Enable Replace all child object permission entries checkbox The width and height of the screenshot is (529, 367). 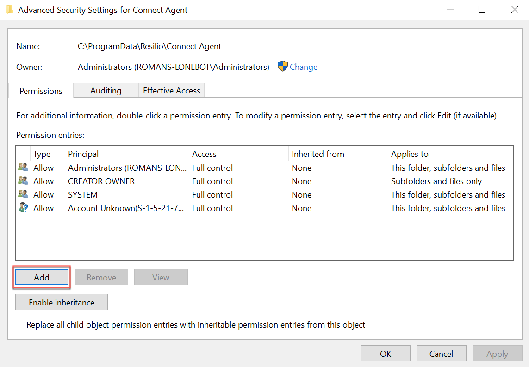19,325
